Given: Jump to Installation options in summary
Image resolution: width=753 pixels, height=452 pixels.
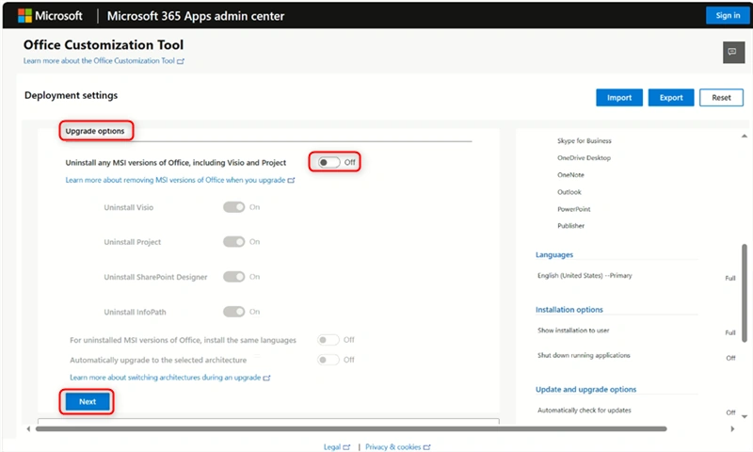Looking at the screenshot, I should coord(569,310).
